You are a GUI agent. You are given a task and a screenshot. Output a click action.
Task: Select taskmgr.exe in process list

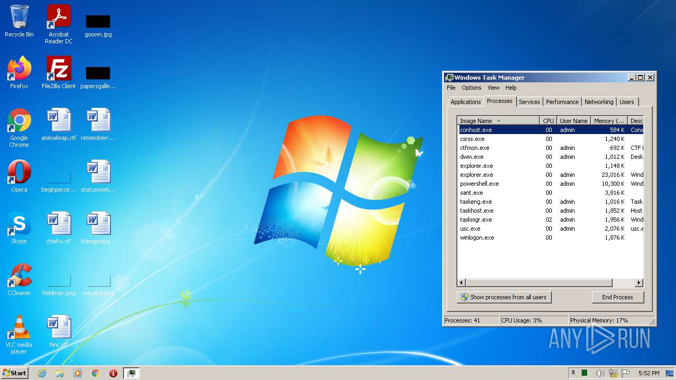pyautogui.click(x=550, y=220)
